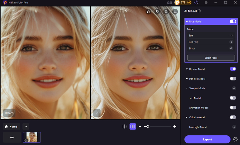Download the Low-light Model
240x145 pixels.
(x=234, y=127)
